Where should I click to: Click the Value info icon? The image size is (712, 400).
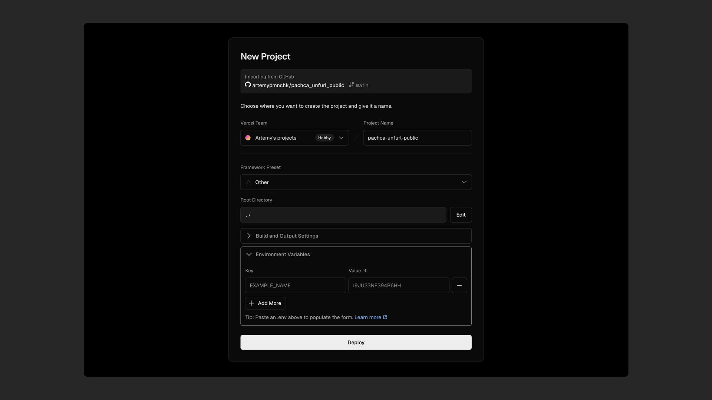pos(365,271)
